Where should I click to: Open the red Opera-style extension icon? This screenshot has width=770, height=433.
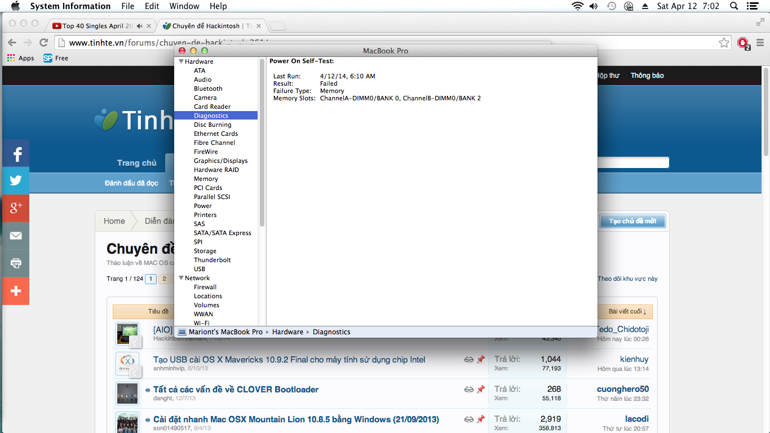point(743,43)
